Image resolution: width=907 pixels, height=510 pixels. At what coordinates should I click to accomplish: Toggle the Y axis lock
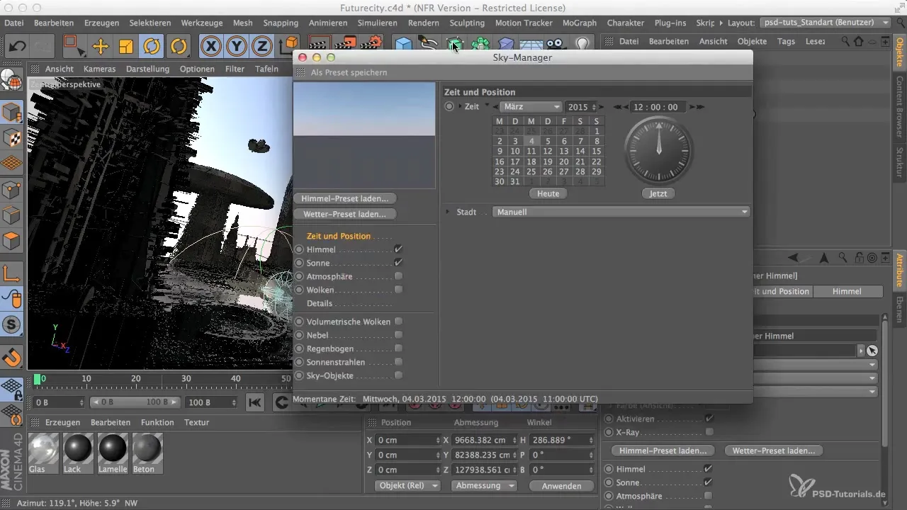[x=237, y=47]
